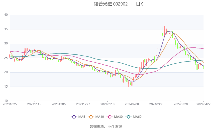
Task: Select the 20231115 x-axis date tick
Action: point(34,104)
